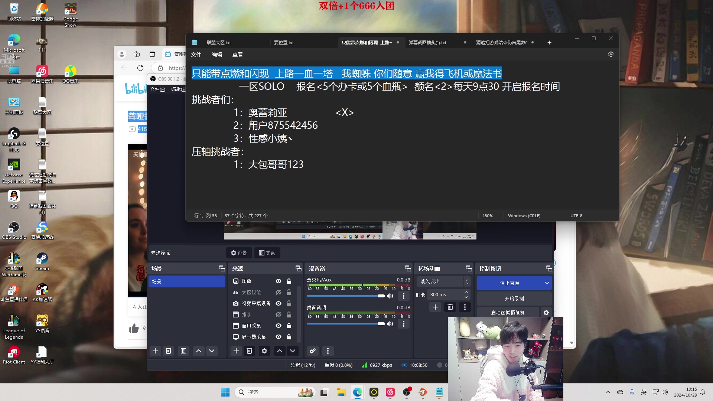Toggle lock icon for 大区报位 source
Viewport: 713px width, 401px height.
(289, 292)
